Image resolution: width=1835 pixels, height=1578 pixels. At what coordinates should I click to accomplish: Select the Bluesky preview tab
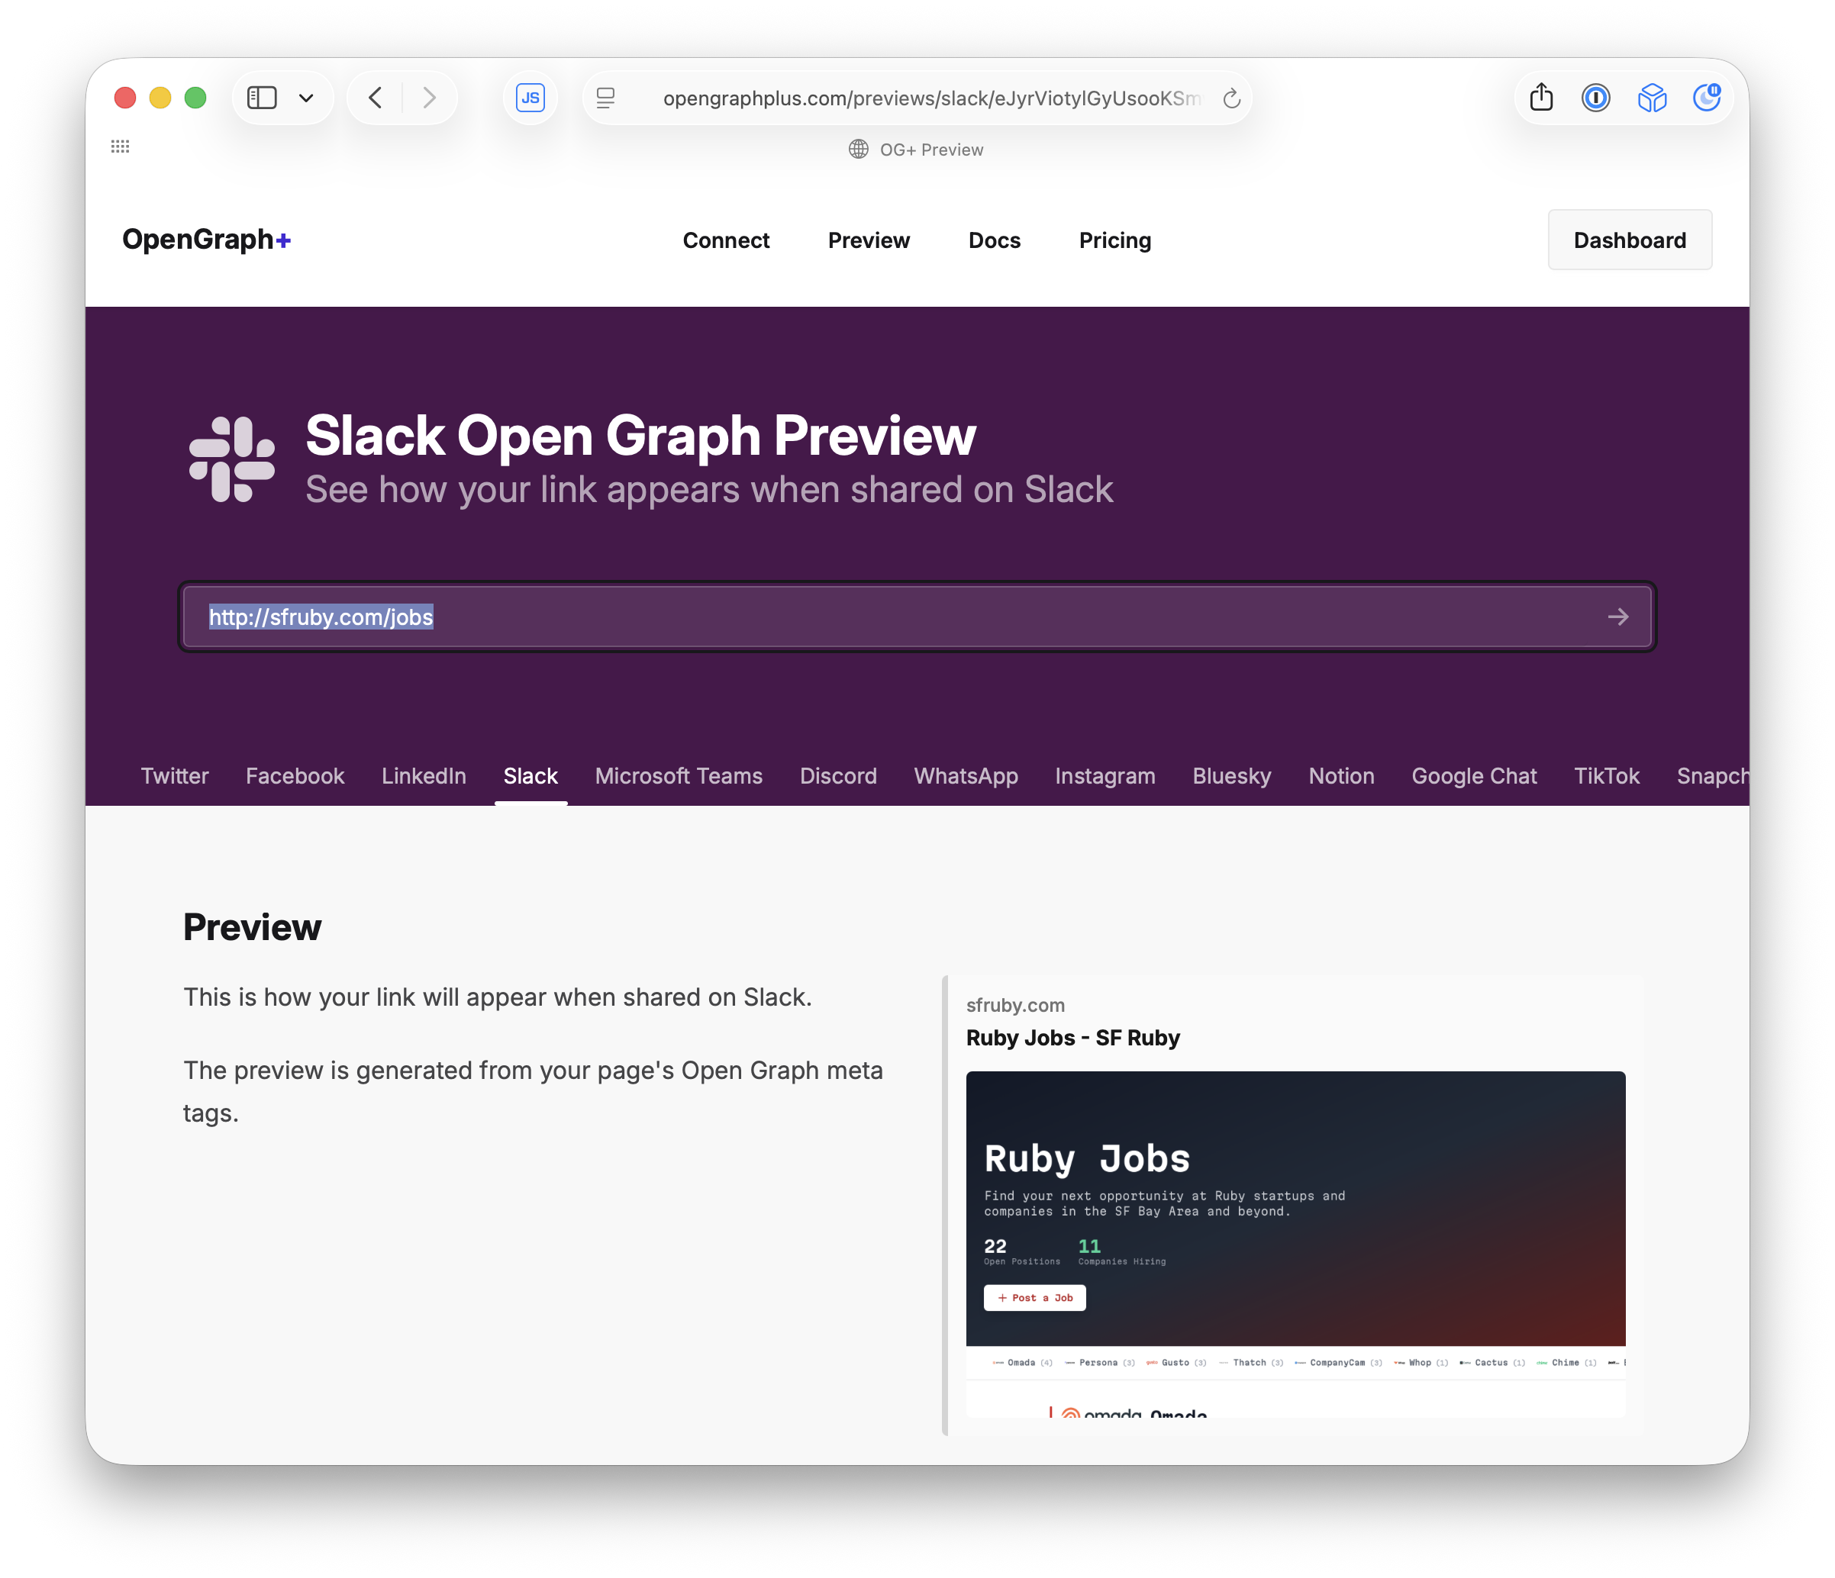tap(1231, 776)
